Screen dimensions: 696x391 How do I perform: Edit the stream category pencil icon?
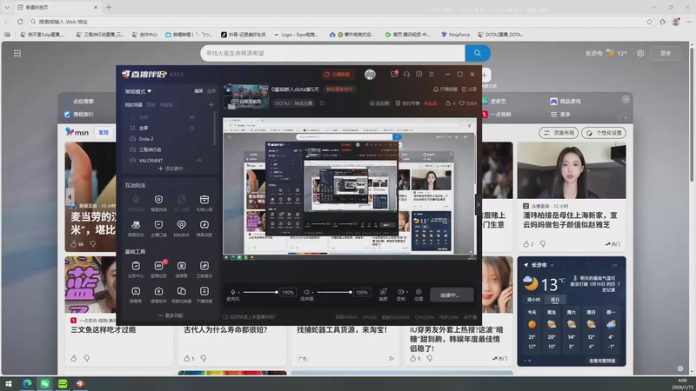click(x=322, y=103)
